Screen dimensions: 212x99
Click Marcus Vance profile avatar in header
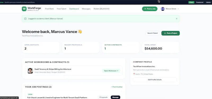(163, 9)
